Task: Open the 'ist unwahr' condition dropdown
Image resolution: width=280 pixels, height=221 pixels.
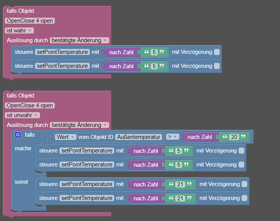Action: pos(22,115)
